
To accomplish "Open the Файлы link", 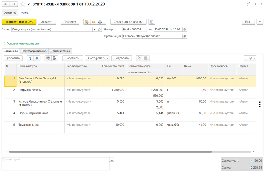I will click(x=25, y=13).
